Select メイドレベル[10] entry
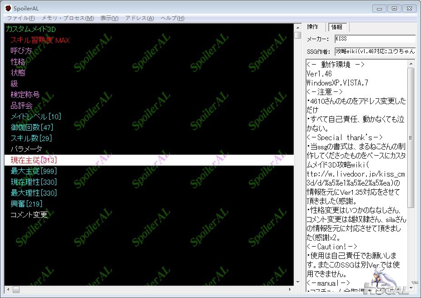The height and width of the screenshot is (298, 421). click(35, 116)
